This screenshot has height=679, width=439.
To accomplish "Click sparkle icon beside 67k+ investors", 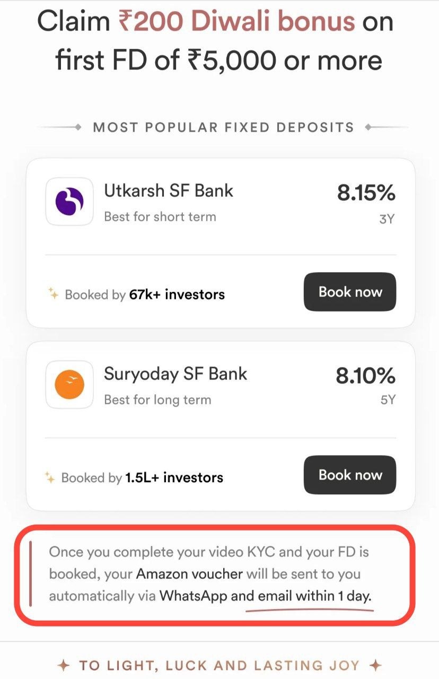I will (53, 294).
